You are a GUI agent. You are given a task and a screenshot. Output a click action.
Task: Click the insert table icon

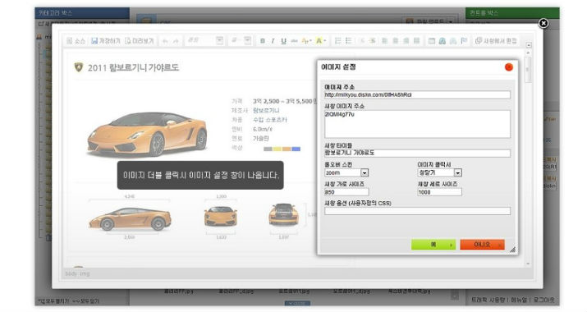pyautogui.click(x=432, y=41)
